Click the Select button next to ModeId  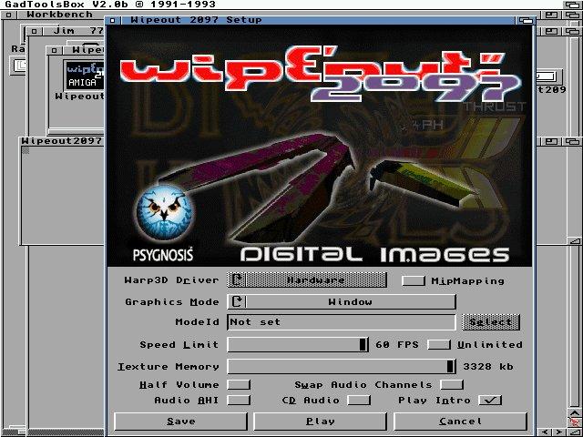click(491, 322)
